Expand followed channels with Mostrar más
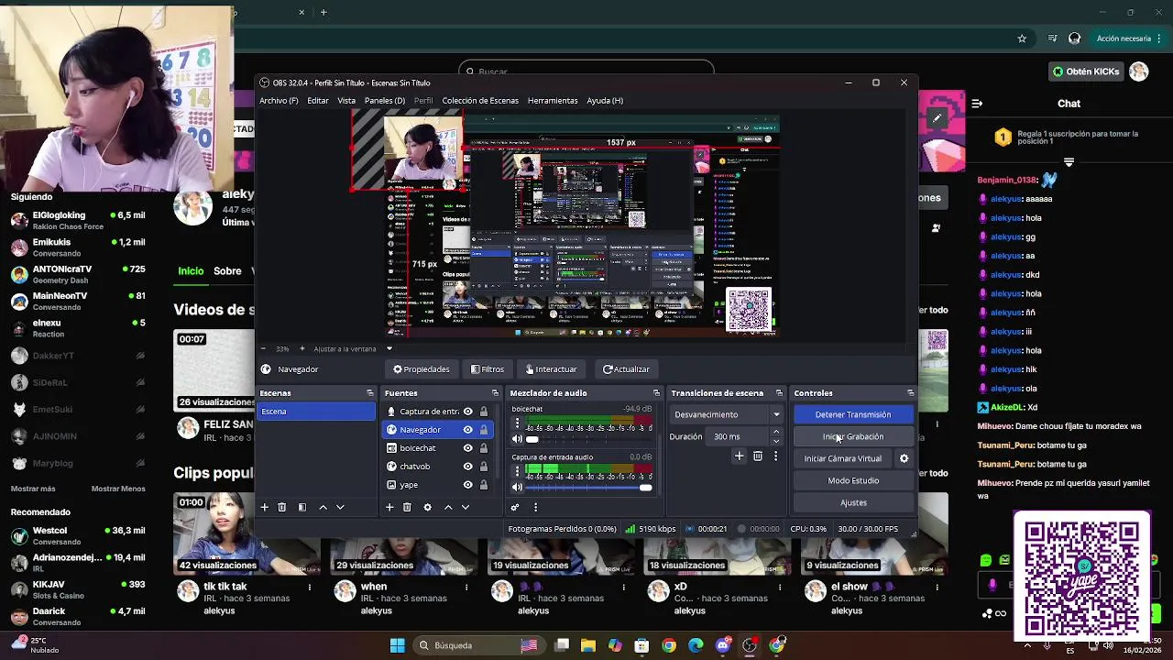 (x=33, y=489)
